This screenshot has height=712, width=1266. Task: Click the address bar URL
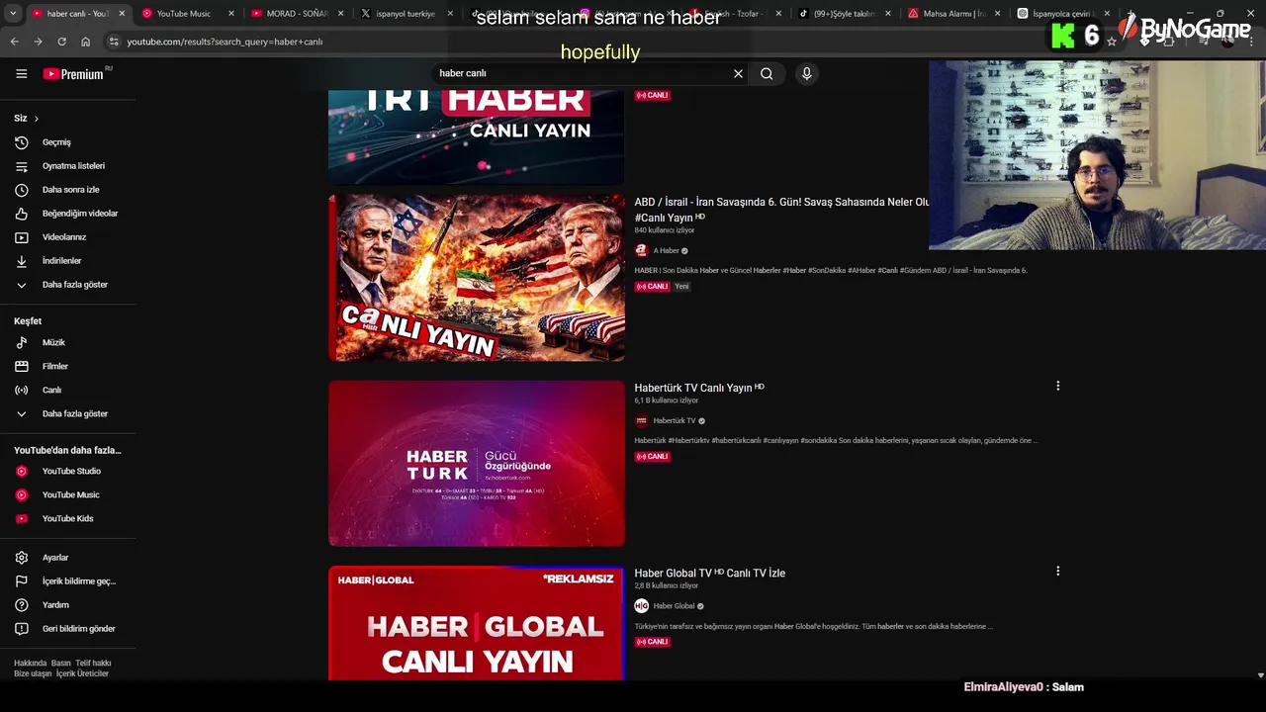[225, 42]
